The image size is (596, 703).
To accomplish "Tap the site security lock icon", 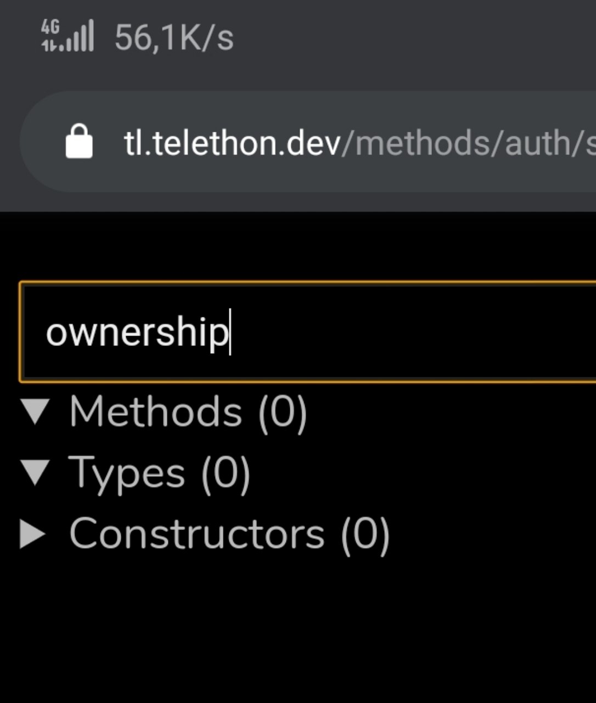I will coord(79,142).
